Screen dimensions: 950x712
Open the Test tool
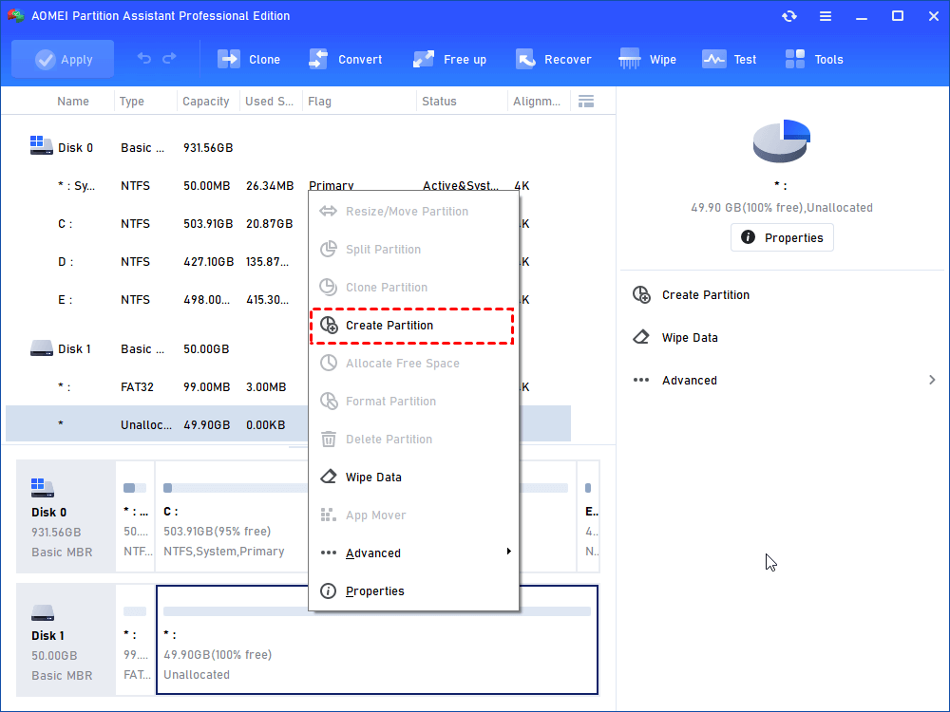click(x=730, y=59)
